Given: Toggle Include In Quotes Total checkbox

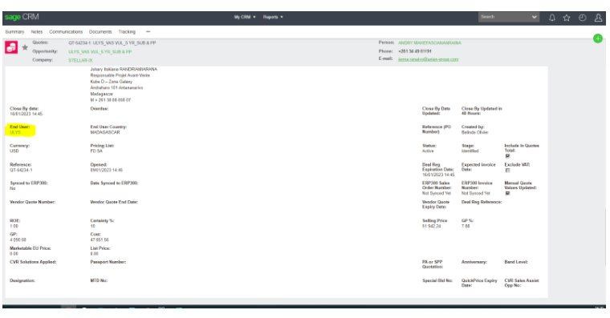Looking at the screenshot, I should [507, 156].
